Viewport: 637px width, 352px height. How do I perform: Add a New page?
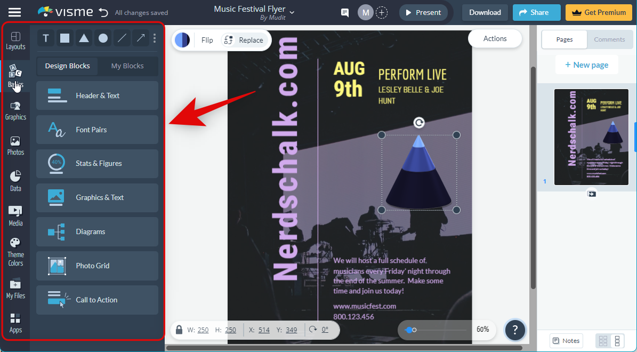(586, 65)
